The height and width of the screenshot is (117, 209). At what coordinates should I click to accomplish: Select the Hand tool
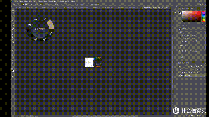point(13,61)
